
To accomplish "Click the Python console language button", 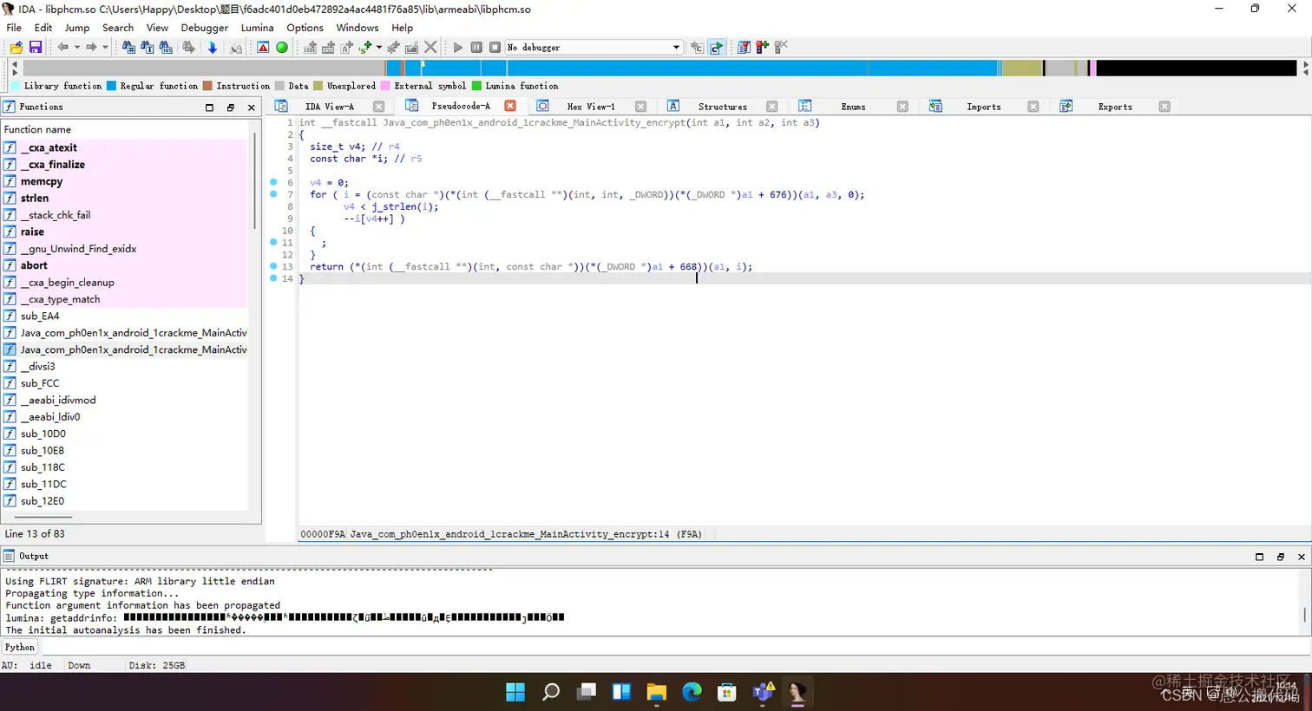I will pos(20,647).
